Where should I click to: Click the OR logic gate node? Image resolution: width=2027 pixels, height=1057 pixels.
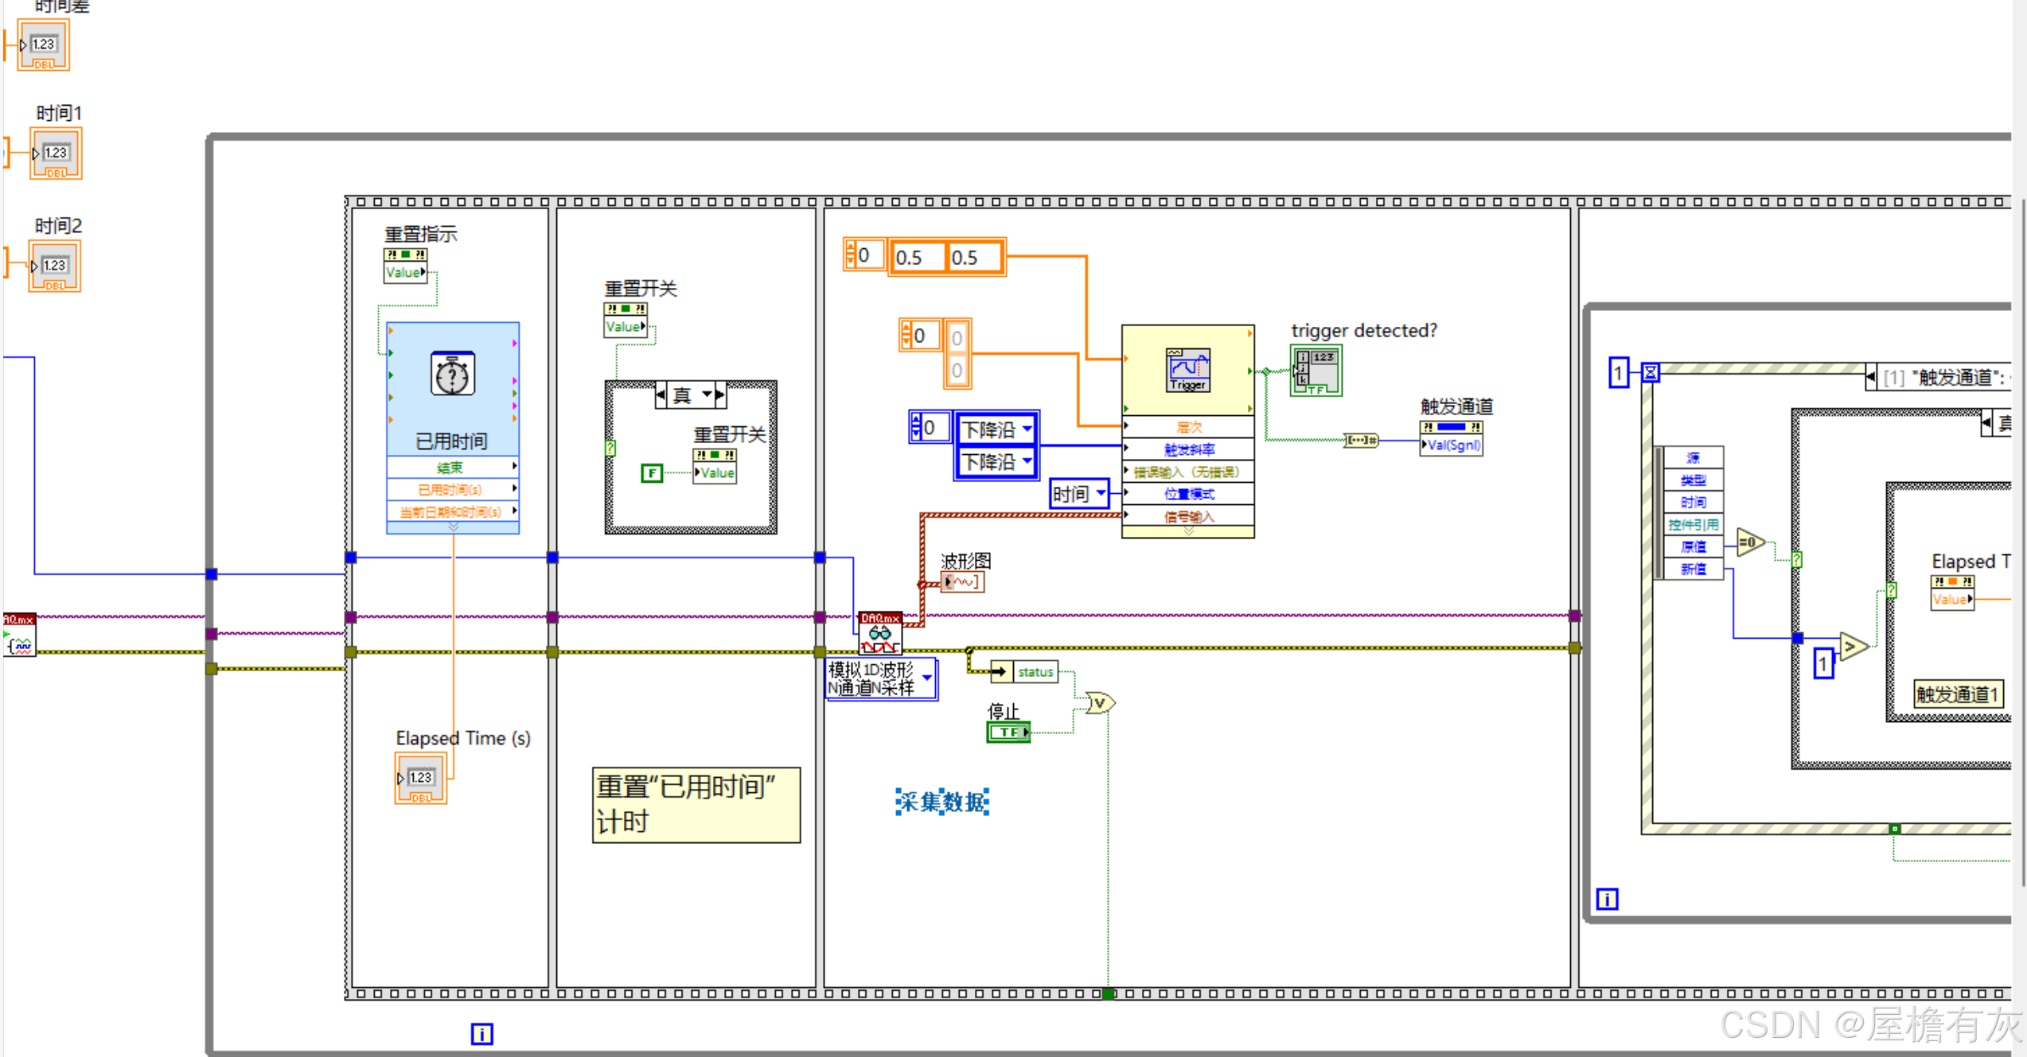click(1099, 703)
